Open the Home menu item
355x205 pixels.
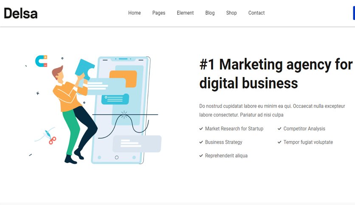135,13
